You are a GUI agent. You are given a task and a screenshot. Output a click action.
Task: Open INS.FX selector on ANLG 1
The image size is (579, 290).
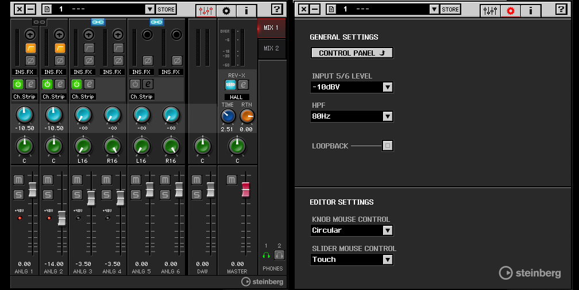point(24,72)
